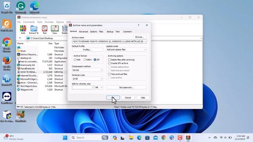Enable Test archived files checkbox
Image resolution: width=253 pixels, height=142 pixels.
click(109, 74)
